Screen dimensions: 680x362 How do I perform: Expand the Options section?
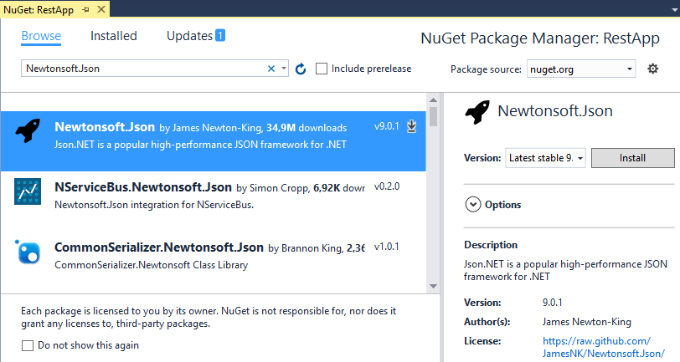492,204
